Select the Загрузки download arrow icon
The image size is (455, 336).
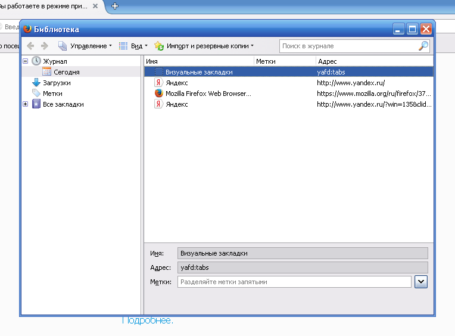point(36,82)
